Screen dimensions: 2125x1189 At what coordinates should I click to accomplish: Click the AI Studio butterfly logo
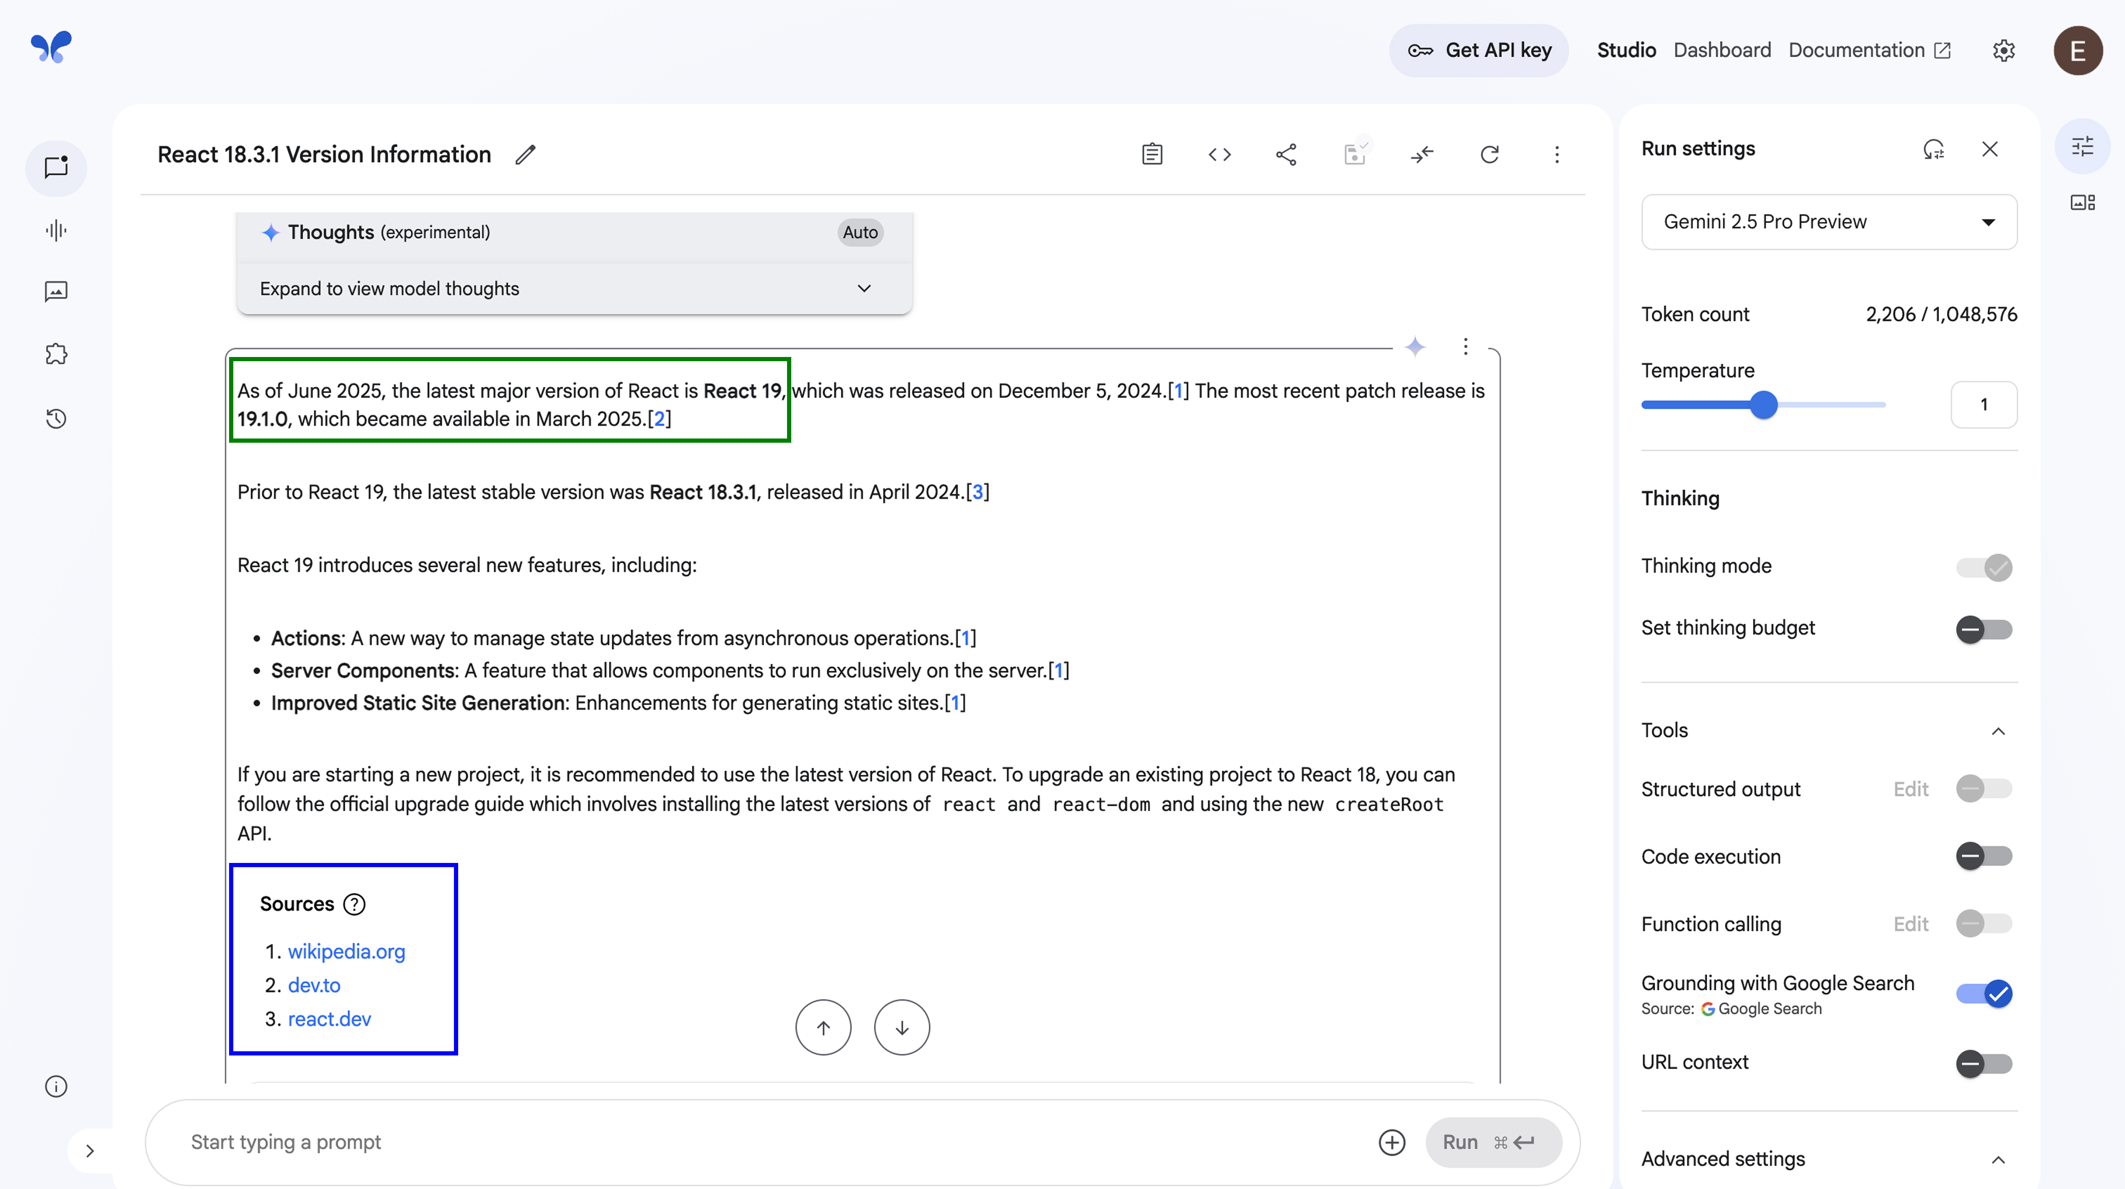click(x=51, y=48)
